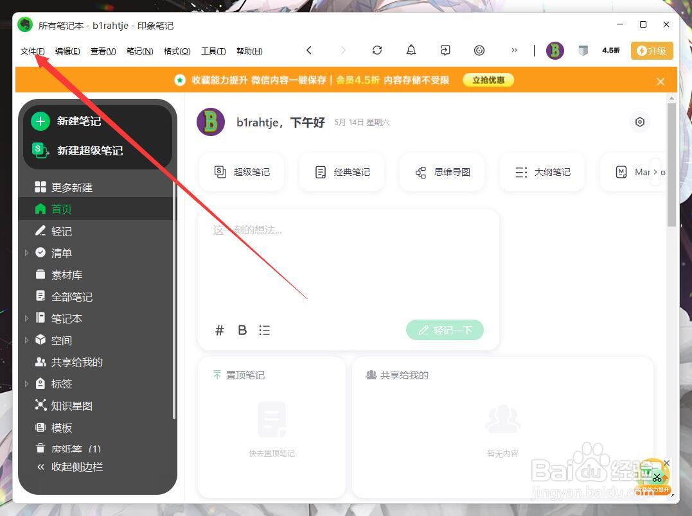Create a 思维导图 from quick card

(x=442, y=172)
